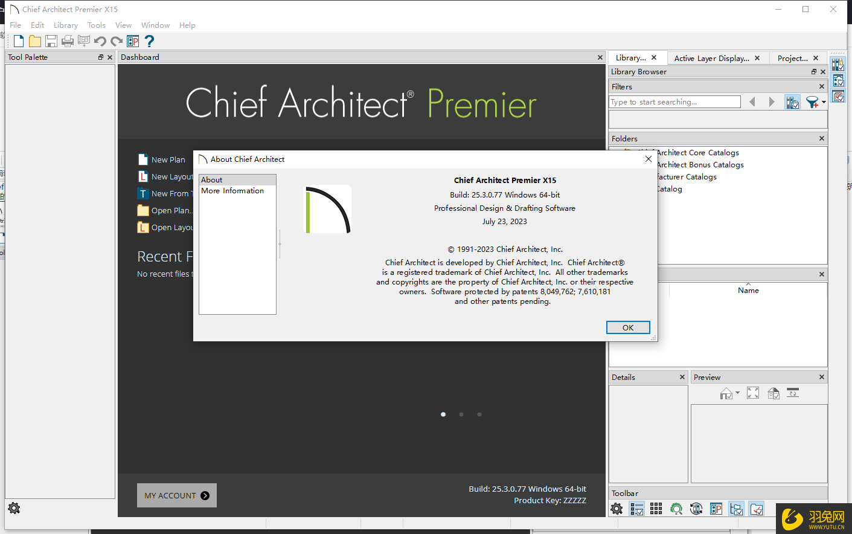Open Preferences from the main toolbar
852x534 pixels.
[133, 41]
